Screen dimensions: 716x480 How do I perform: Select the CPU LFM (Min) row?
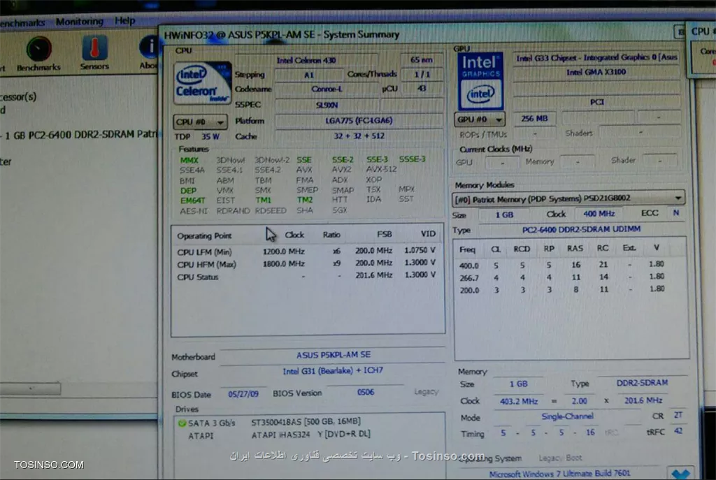306,251
